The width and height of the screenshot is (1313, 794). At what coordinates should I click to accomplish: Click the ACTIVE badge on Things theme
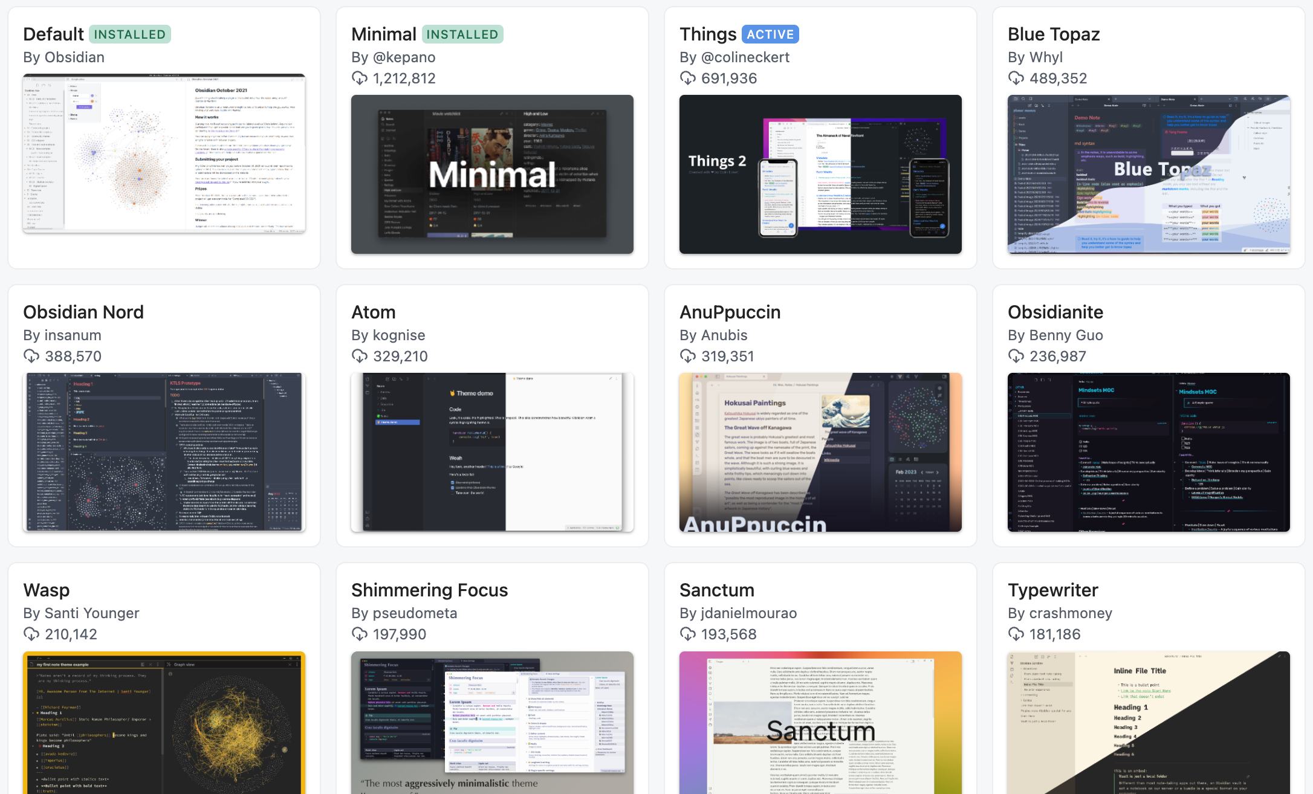(770, 34)
